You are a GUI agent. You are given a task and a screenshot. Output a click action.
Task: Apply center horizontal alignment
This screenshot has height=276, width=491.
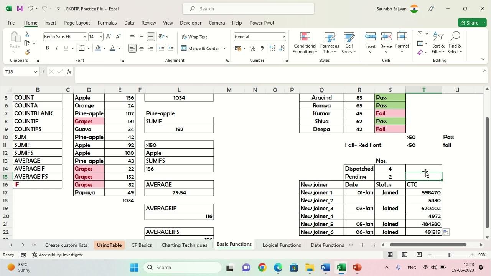[142, 48]
